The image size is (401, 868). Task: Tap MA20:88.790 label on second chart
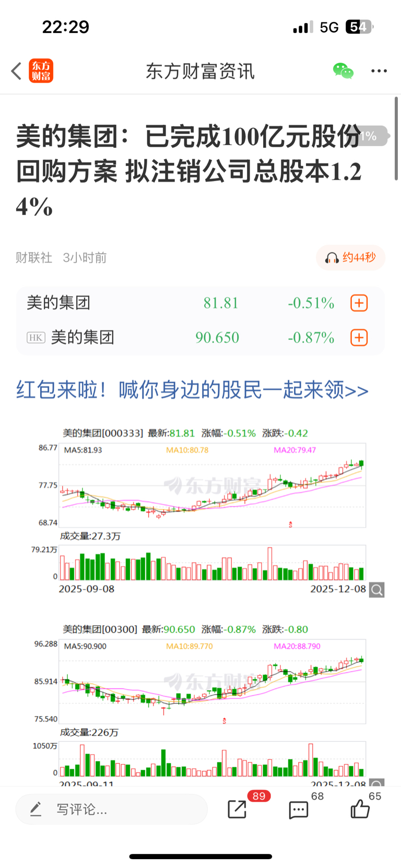click(x=297, y=646)
